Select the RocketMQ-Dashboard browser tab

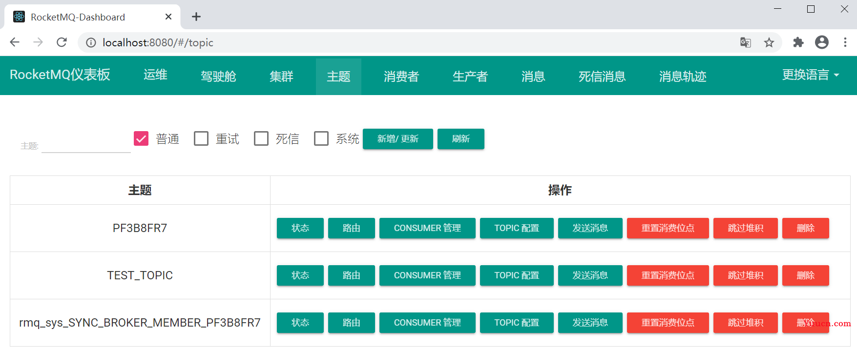click(93, 17)
